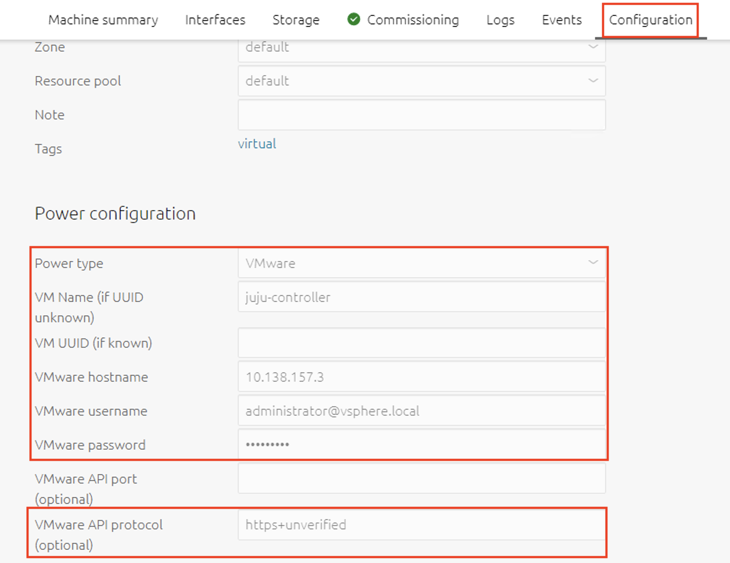
Task: View the Commissioning tab
Action: click(x=413, y=20)
